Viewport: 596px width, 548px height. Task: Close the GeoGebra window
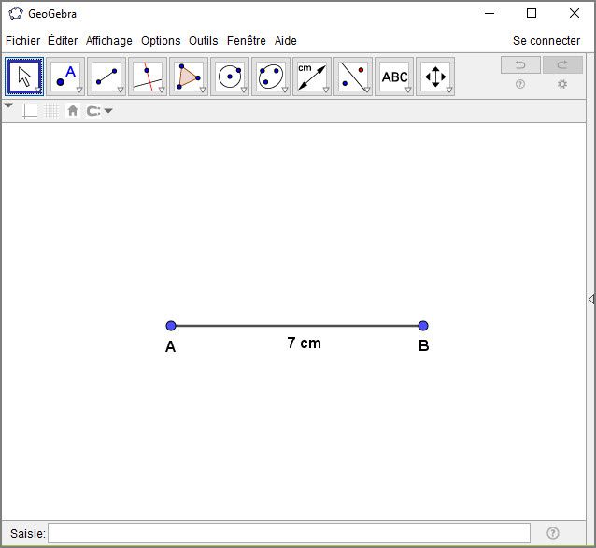(x=575, y=13)
